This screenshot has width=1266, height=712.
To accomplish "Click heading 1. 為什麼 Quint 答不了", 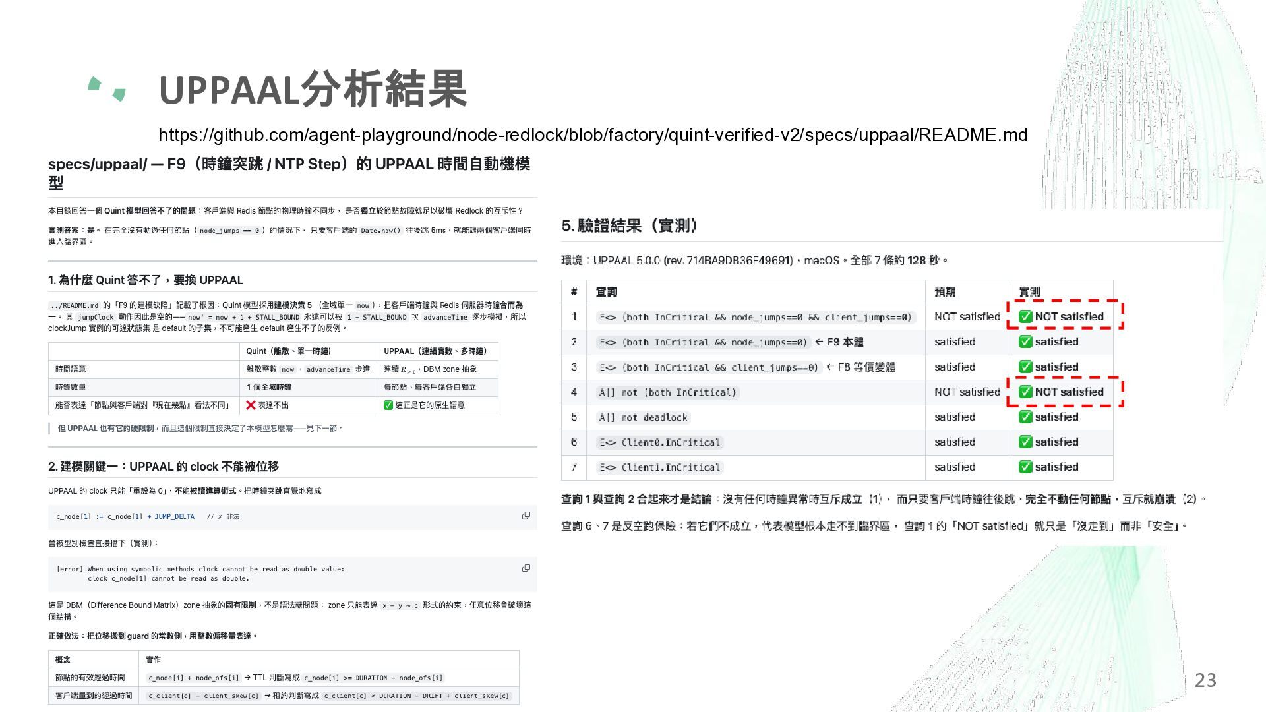I will 146,280.
